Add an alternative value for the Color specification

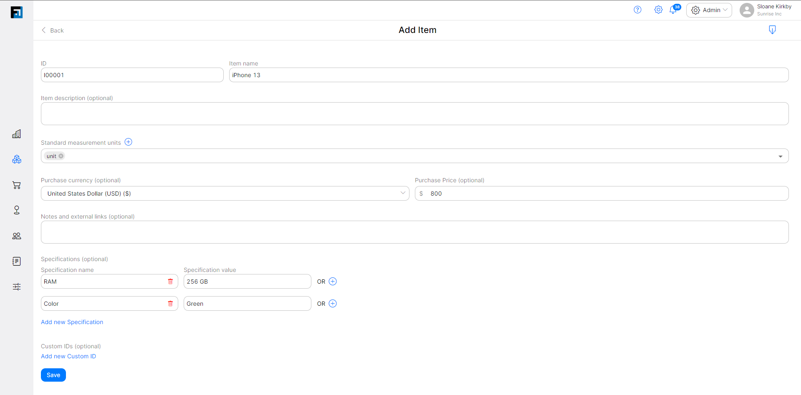click(x=333, y=303)
